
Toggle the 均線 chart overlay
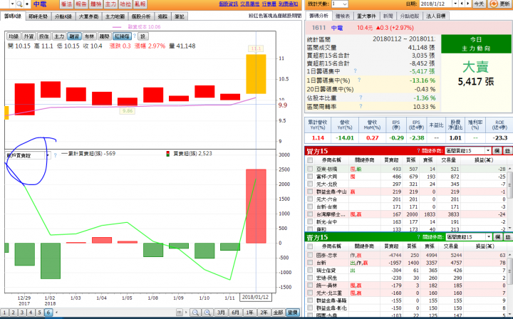click(x=14, y=36)
